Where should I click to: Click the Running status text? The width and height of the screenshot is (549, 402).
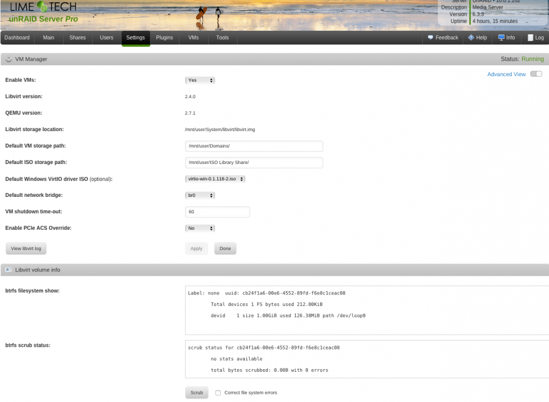click(533, 59)
